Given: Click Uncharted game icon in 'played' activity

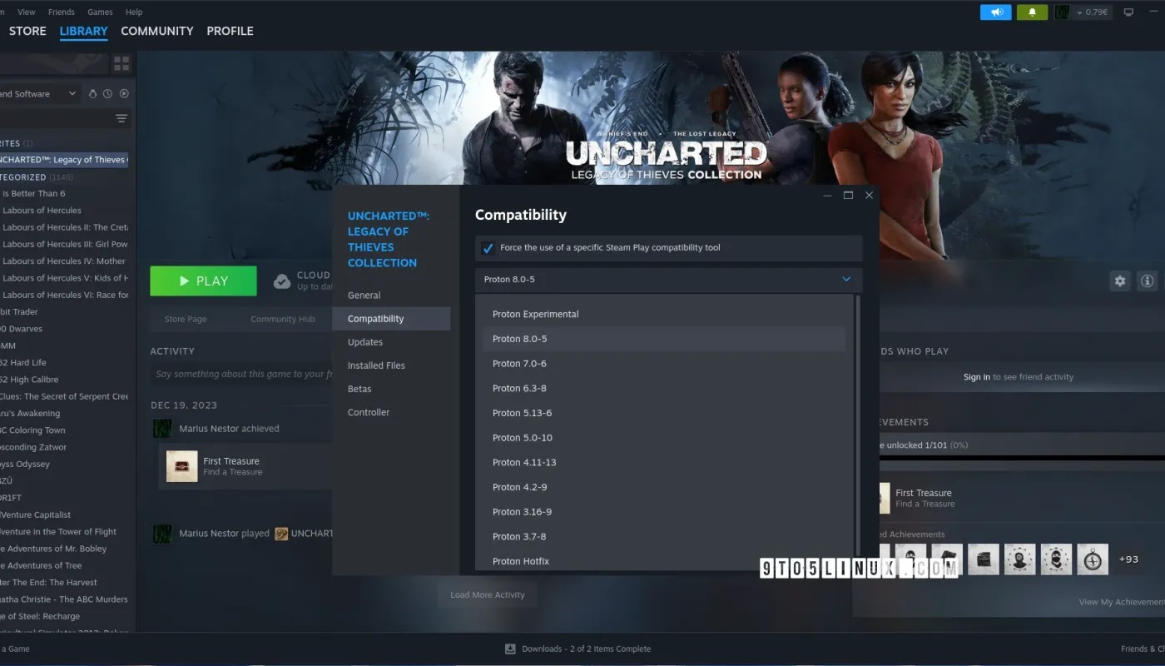Looking at the screenshot, I should 282,534.
